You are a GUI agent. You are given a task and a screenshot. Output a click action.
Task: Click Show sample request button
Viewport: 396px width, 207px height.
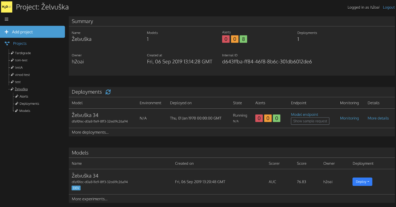tap(310, 121)
